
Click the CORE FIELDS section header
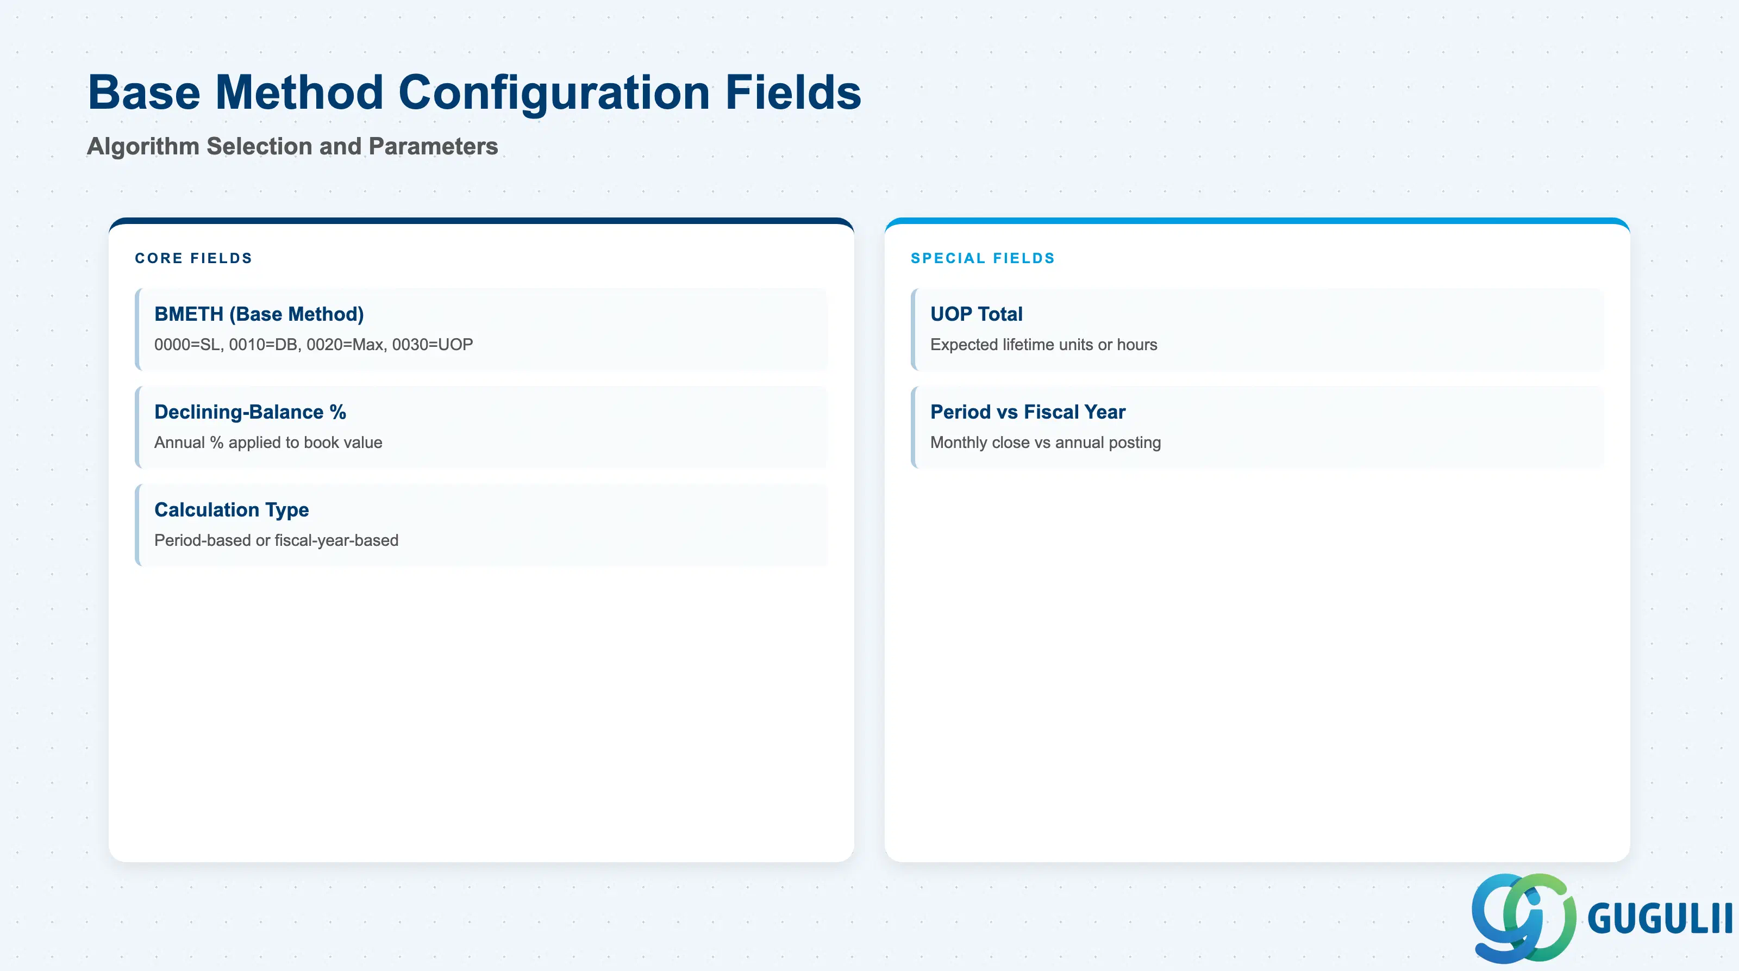pos(194,258)
